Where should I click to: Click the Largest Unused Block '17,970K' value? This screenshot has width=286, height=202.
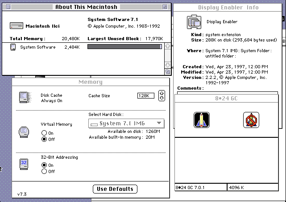click(x=154, y=39)
